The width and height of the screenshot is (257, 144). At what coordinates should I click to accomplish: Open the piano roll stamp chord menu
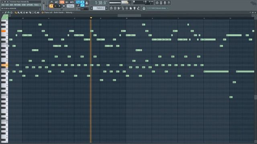(11, 12)
